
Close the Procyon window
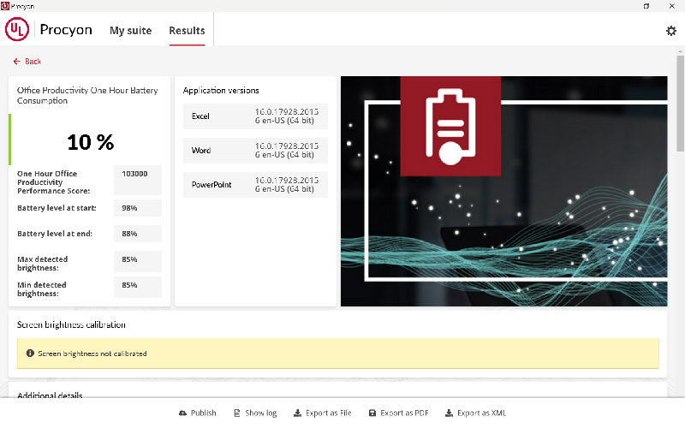point(672,6)
